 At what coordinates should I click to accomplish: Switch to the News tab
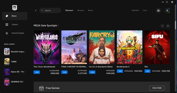click(x=91, y=11)
